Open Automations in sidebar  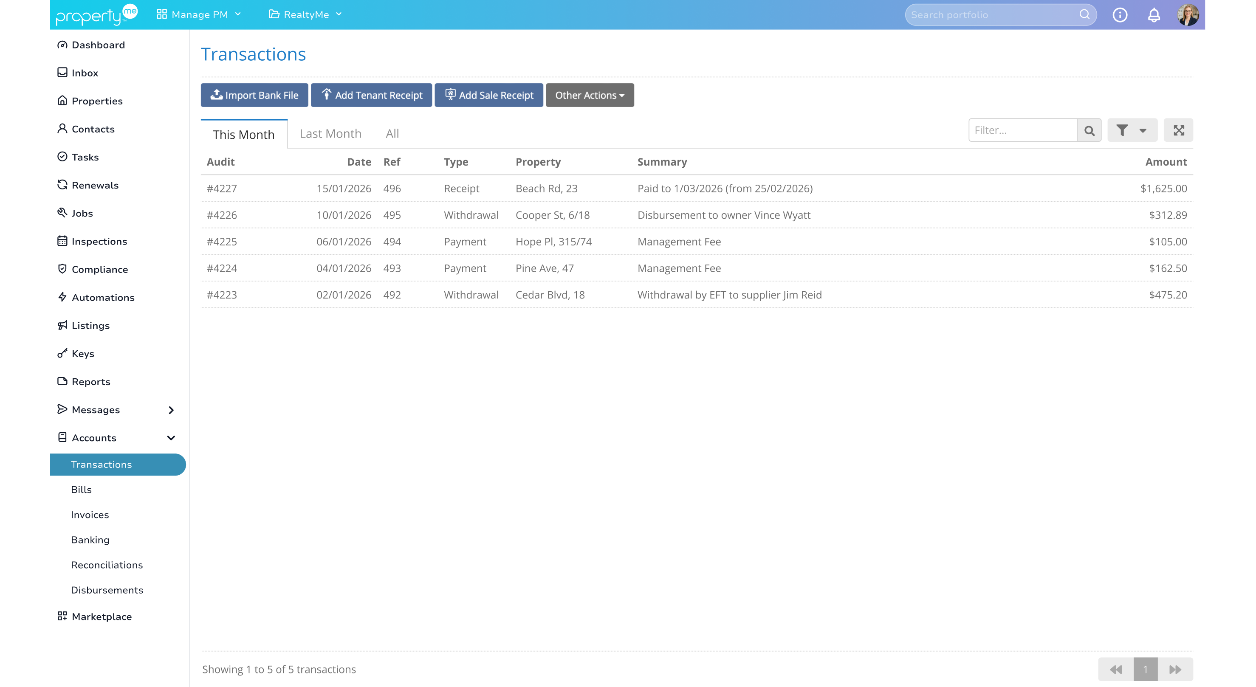click(x=96, y=297)
